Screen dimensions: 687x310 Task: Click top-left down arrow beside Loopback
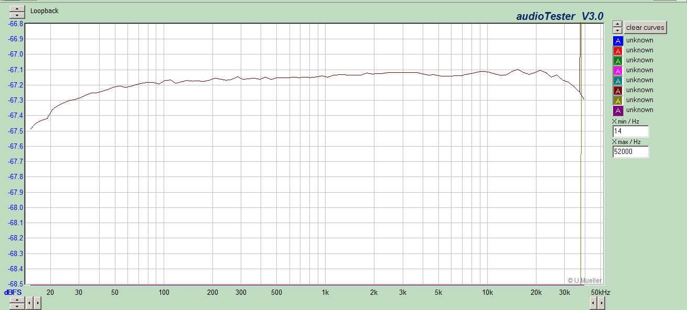(17, 14)
